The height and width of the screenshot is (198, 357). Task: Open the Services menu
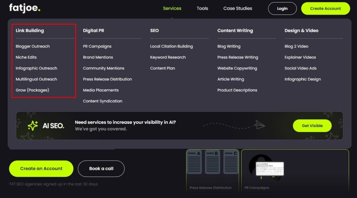click(172, 8)
